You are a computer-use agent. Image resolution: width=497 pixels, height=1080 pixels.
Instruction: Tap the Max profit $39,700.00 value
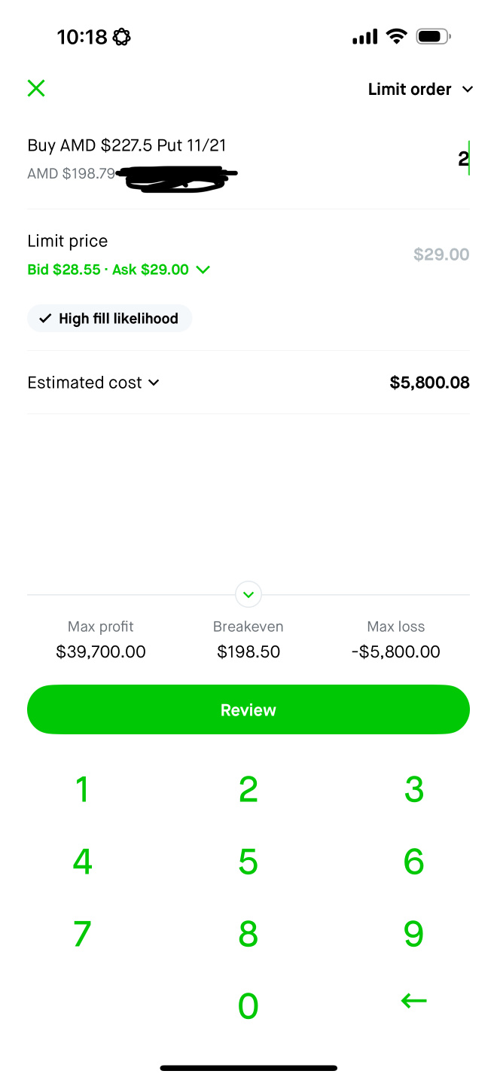coord(101,652)
